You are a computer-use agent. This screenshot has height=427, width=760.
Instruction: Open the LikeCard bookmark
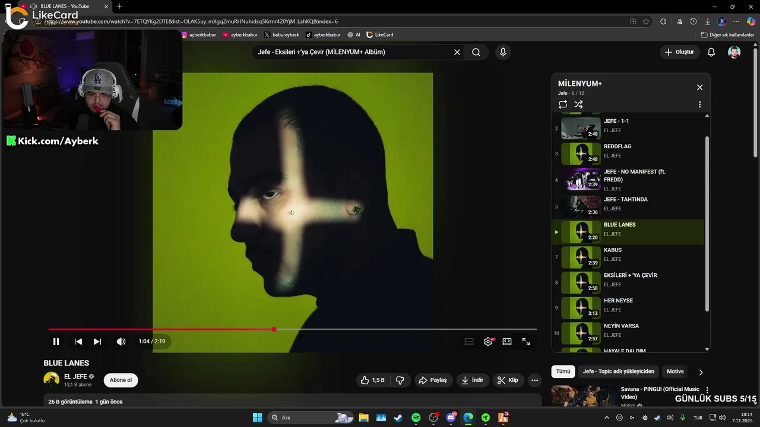pos(380,35)
